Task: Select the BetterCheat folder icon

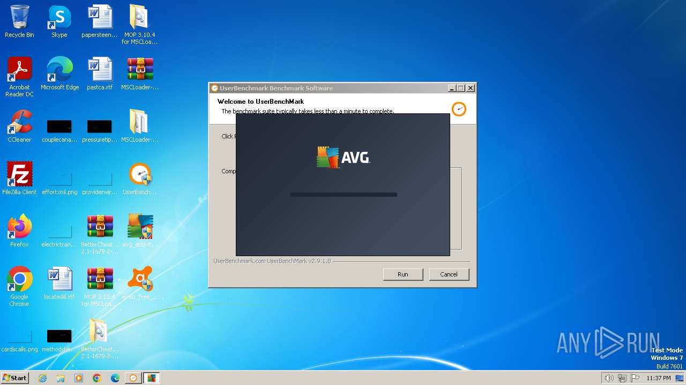Action: click(100, 339)
